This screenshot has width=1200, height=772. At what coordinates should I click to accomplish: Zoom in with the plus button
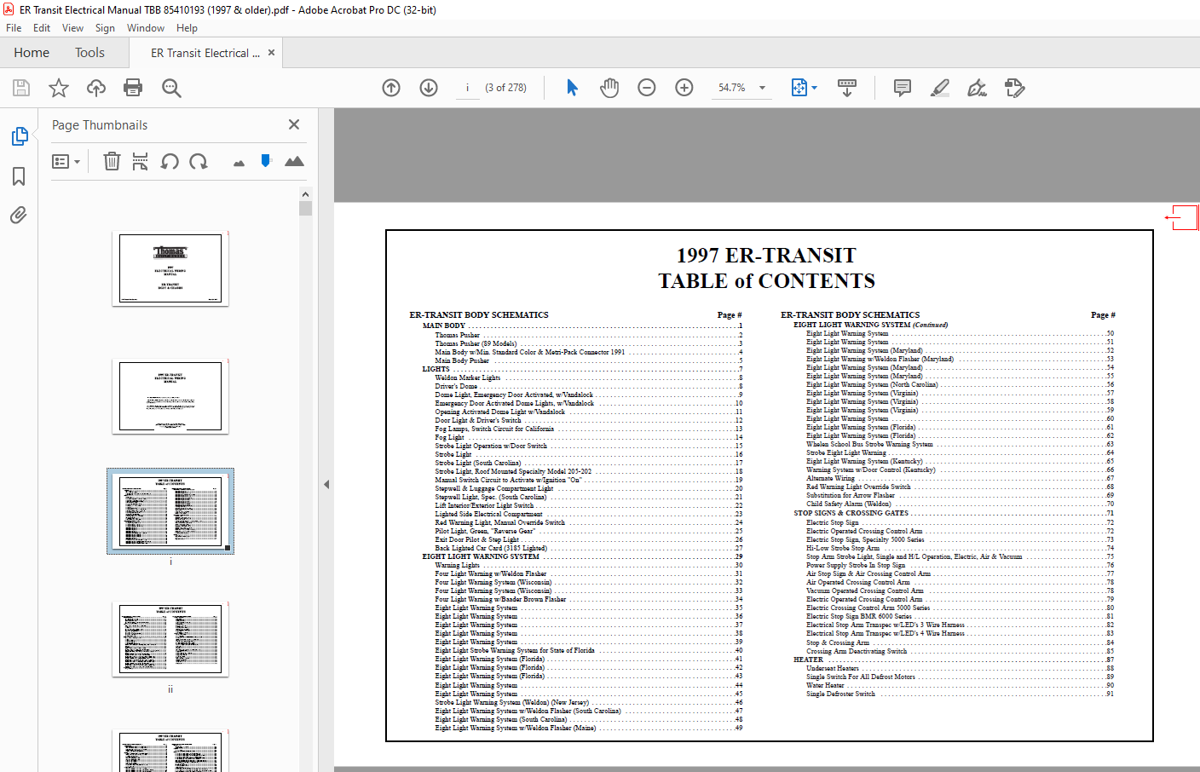point(684,88)
